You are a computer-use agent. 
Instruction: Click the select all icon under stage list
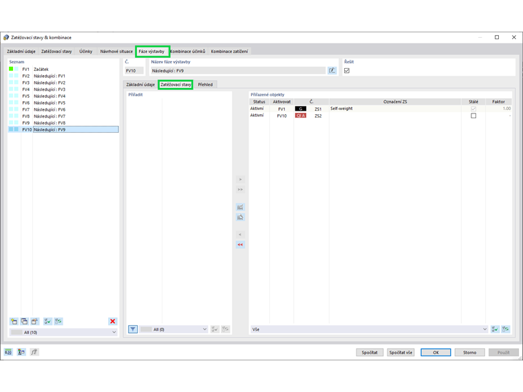[47, 321]
